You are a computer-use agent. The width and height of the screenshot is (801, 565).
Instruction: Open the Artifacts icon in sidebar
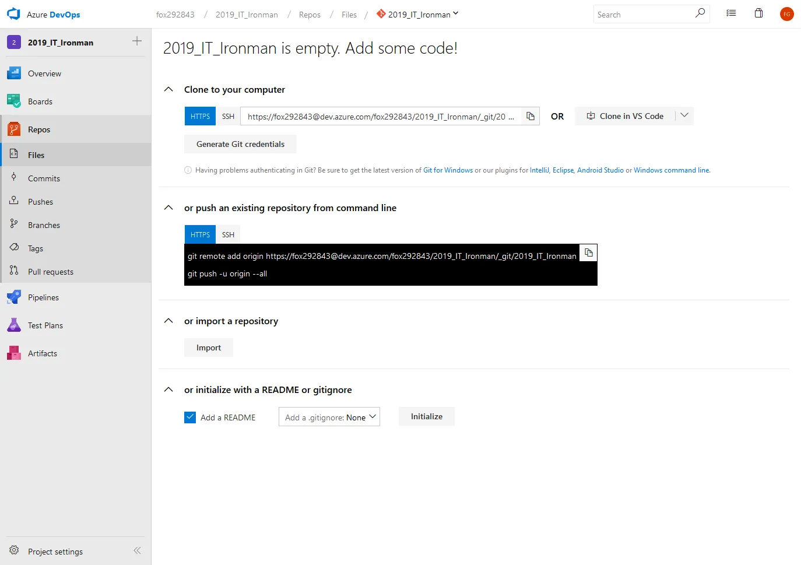click(14, 353)
